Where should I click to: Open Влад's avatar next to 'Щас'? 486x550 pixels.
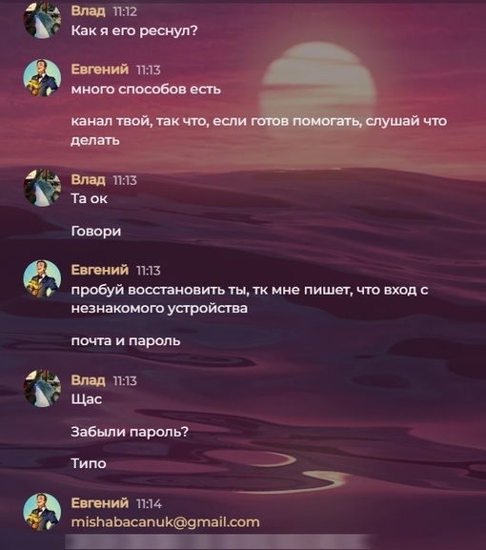point(42,388)
